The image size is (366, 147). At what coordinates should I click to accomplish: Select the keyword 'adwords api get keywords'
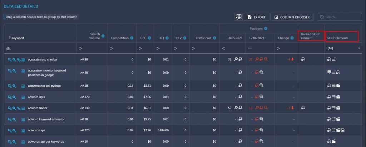[46, 142]
